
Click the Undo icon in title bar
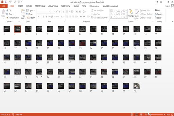10,2
